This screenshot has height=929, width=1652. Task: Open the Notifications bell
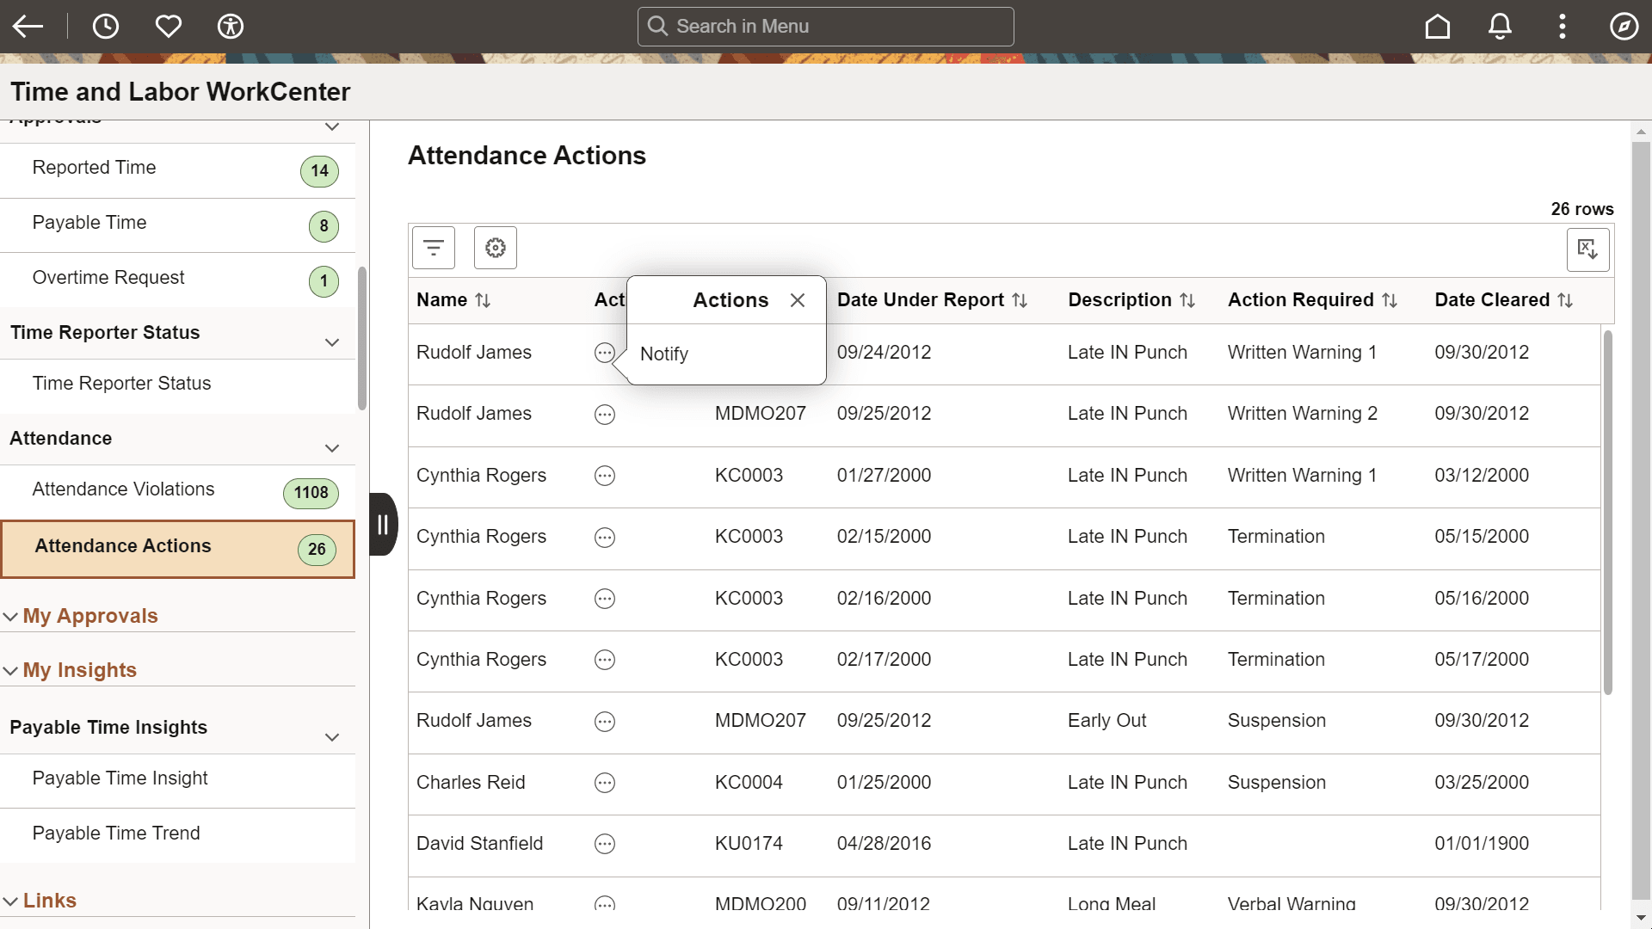click(x=1499, y=26)
